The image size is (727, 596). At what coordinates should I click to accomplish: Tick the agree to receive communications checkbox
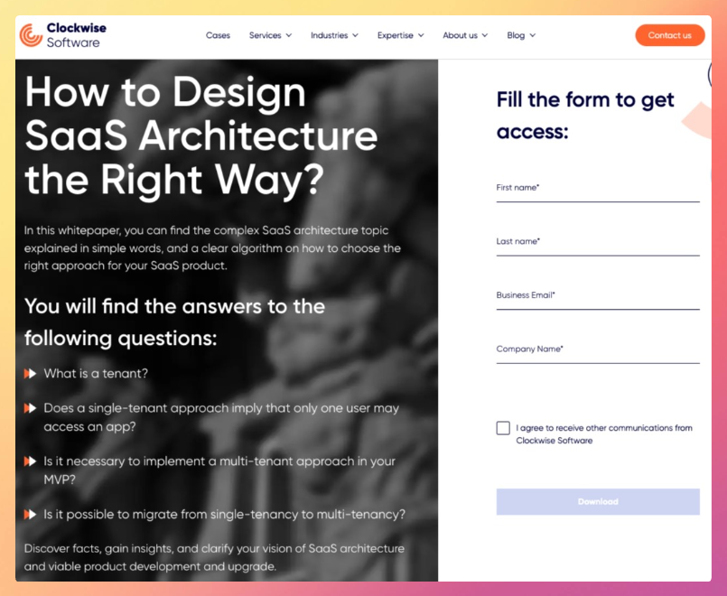pos(503,428)
